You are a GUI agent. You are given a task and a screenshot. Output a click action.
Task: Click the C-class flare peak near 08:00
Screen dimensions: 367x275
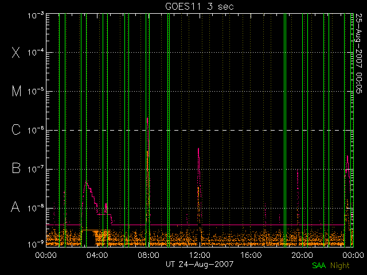pyautogui.click(x=147, y=119)
